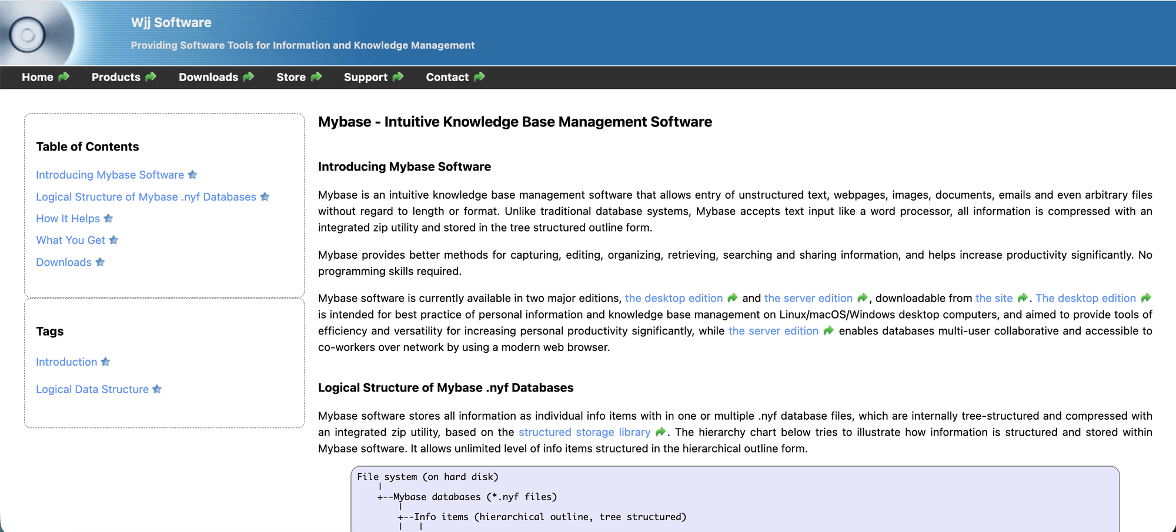This screenshot has height=532, width=1176.
Task: Click star icon after Introducing Mybase Software
Action: pyautogui.click(x=192, y=175)
